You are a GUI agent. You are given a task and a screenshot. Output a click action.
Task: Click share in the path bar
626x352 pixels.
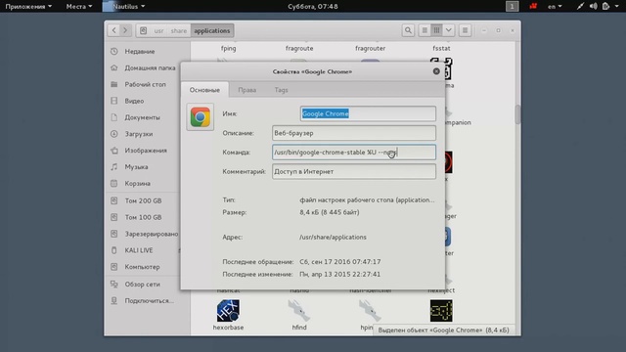point(178,30)
